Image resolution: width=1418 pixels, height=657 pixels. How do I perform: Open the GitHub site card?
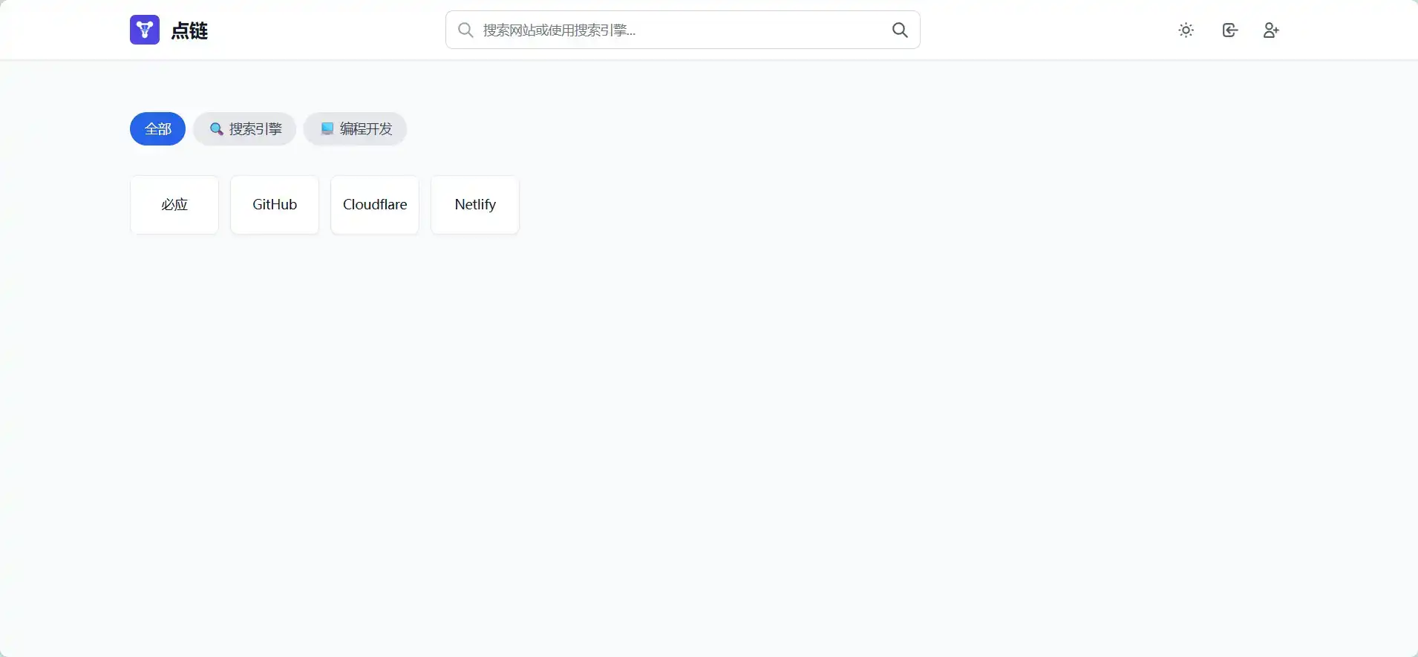coord(275,205)
